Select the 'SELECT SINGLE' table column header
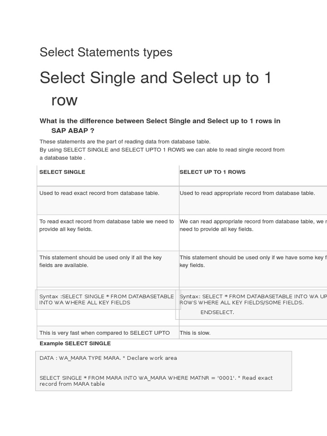 point(62,172)
